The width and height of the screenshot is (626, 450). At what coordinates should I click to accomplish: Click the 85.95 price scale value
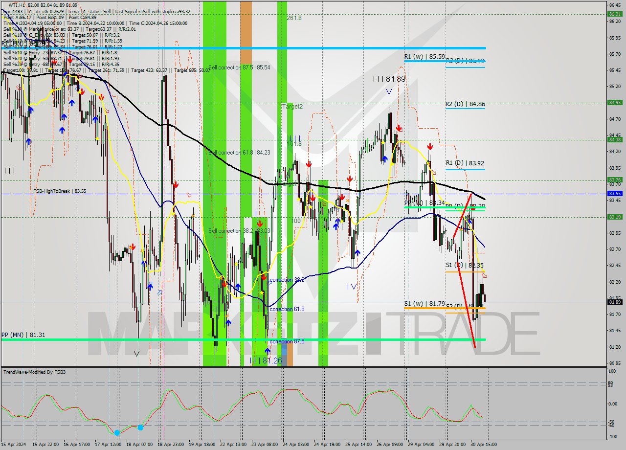coord(615,38)
